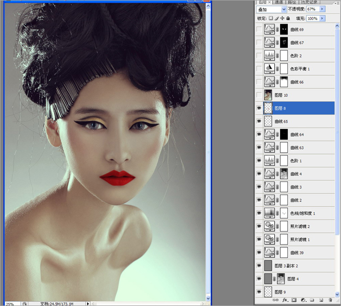Switch to the 历史记录 (History) tab
This screenshot has height=306, width=341.
tap(309, 2)
